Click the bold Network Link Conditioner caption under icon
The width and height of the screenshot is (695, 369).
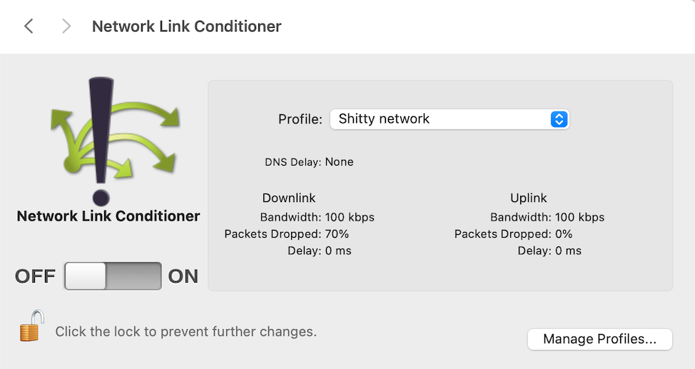coord(108,216)
